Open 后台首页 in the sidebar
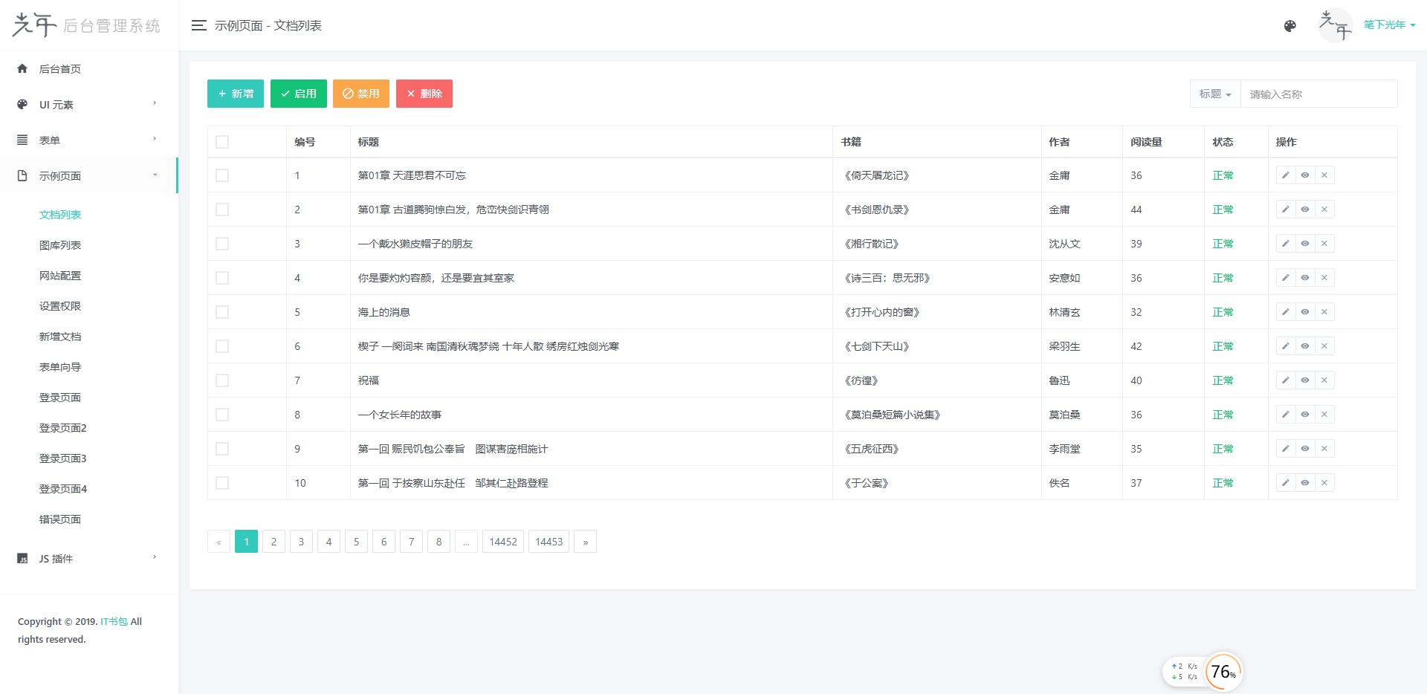The width and height of the screenshot is (1427, 694). [x=89, y=69]
